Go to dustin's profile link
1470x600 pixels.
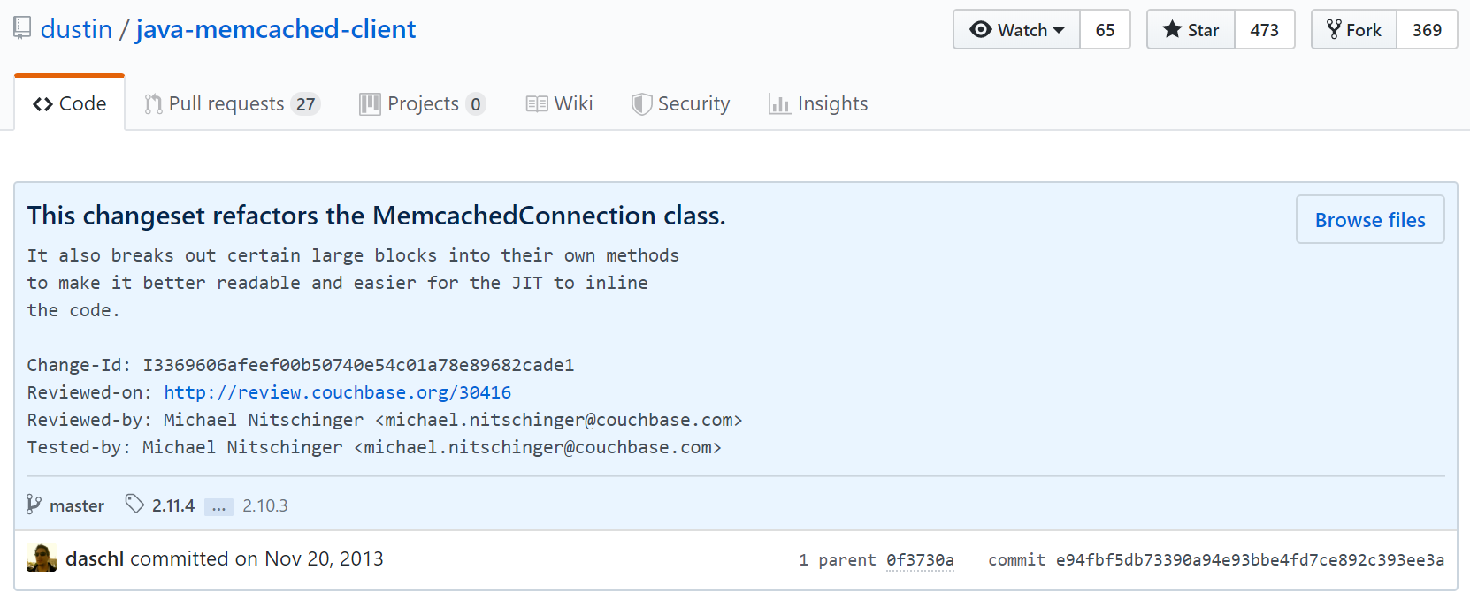pos(76,29)
